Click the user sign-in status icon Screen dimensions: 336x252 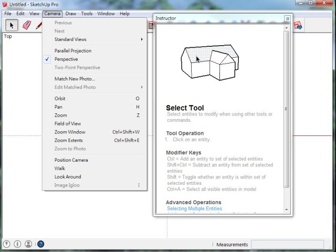tap(28, 244)
